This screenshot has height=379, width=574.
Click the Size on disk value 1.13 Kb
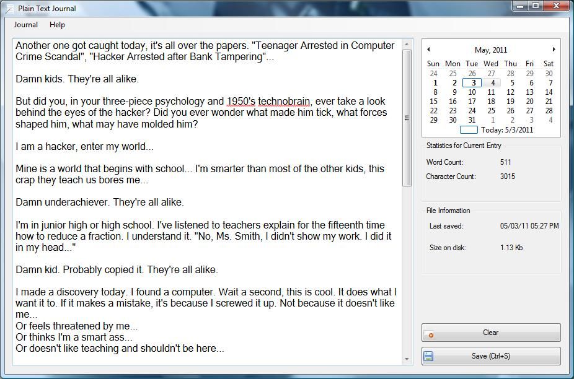point(511,248)
